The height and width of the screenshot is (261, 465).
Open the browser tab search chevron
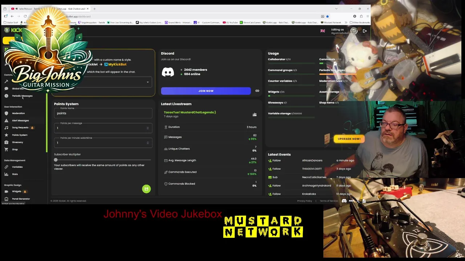point(336,9)
